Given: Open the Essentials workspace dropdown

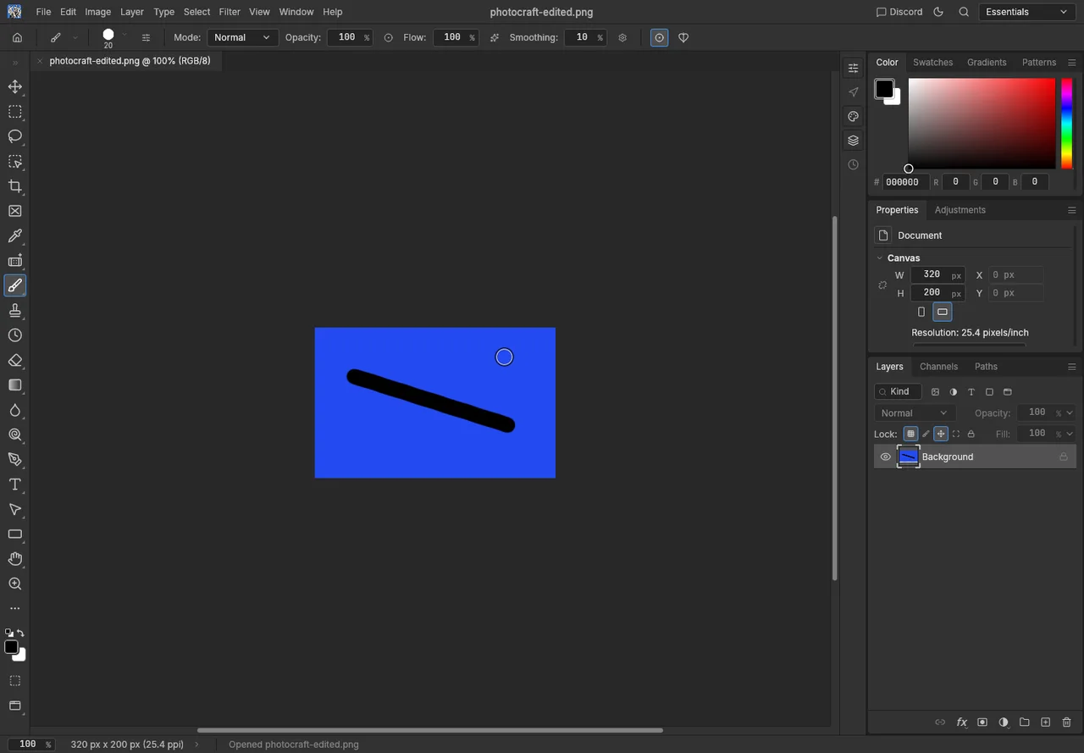Looking at the screenshot, I should pos(1027,12).
